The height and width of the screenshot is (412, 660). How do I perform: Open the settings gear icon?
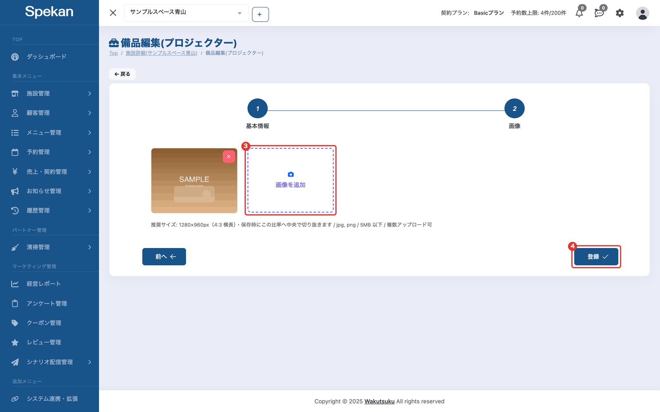click(620, 13)
